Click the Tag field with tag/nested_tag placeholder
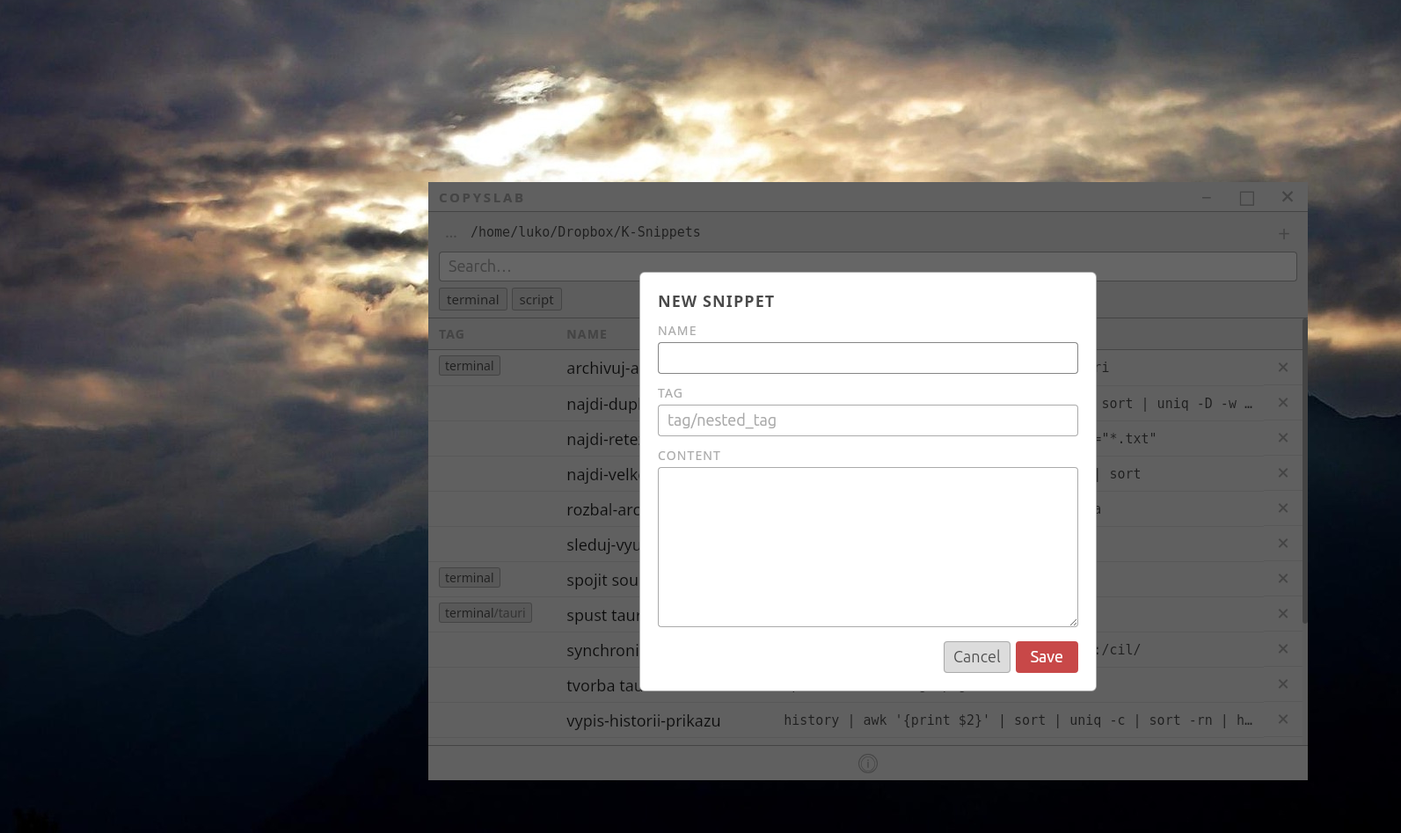The width and height of the screenshot is (1401, 833). click(867, 420)
